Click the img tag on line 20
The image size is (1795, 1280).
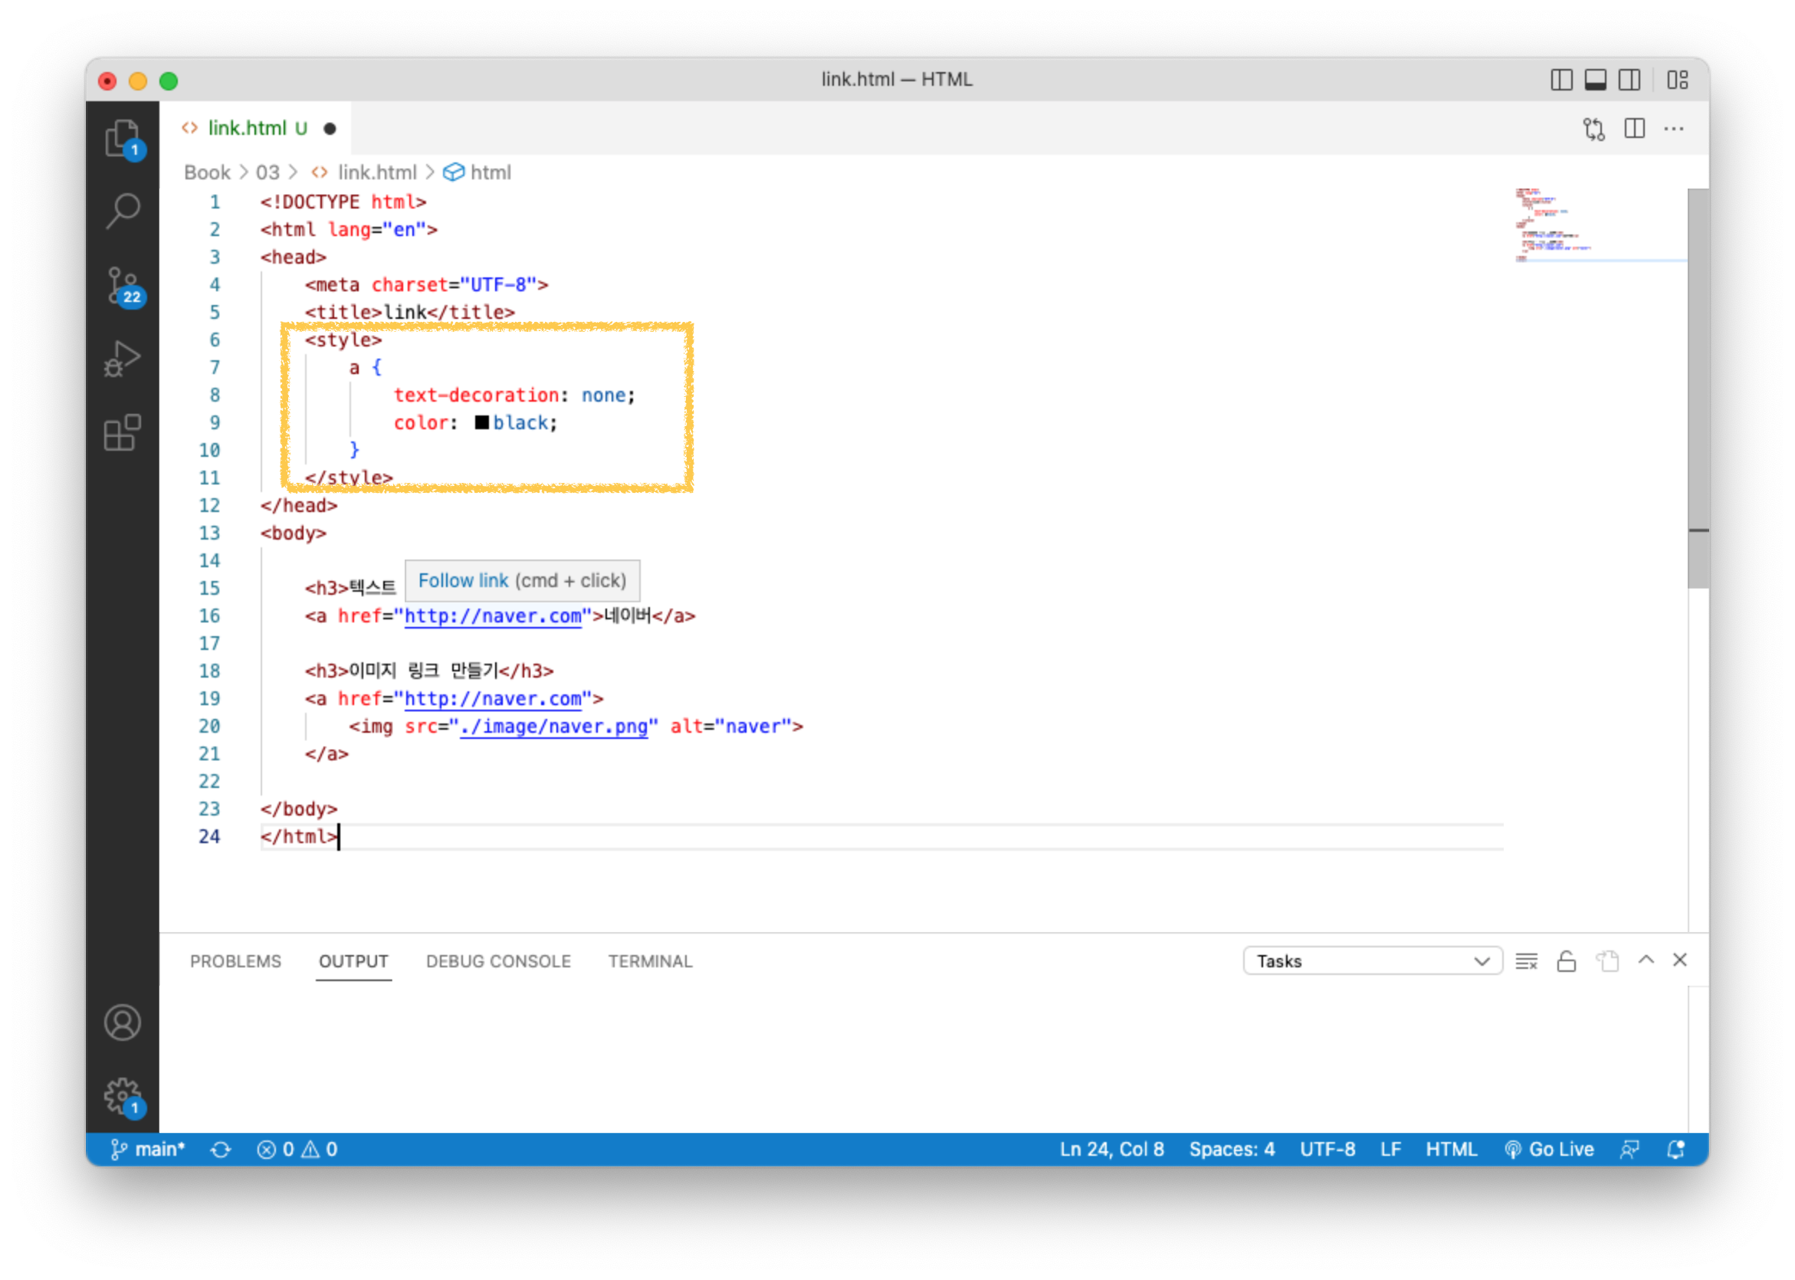[x=576, y=727]
